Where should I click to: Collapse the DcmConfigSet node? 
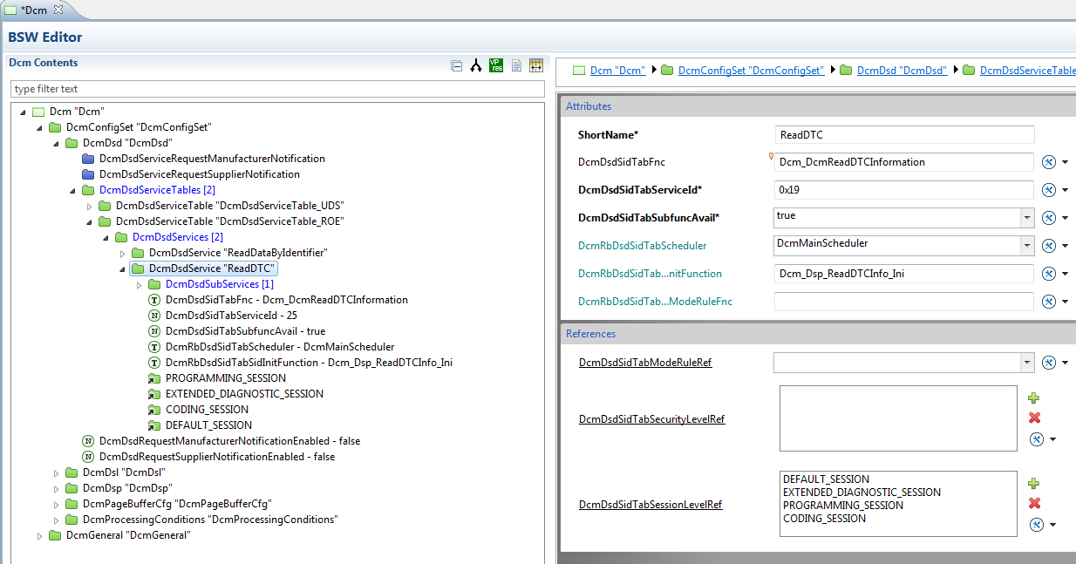(40, 127)
